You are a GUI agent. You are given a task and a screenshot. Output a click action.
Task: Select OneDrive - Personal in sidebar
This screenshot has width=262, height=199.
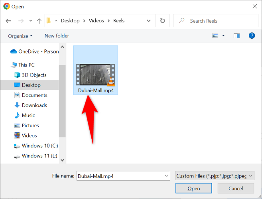pos(34,51)
